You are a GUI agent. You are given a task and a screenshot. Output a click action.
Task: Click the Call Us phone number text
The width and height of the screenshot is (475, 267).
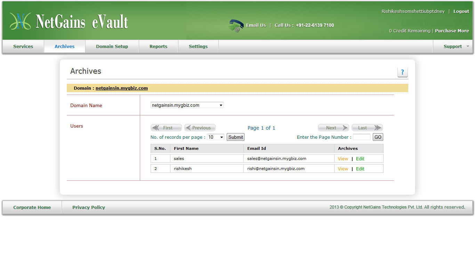click(304, 25)
